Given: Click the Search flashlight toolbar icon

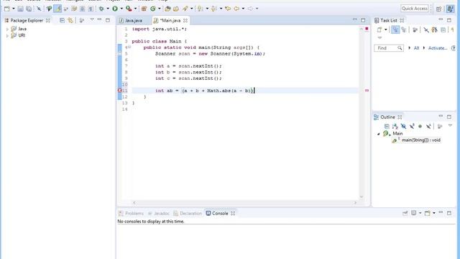Looking at the screenshot, I should [185, 9].
